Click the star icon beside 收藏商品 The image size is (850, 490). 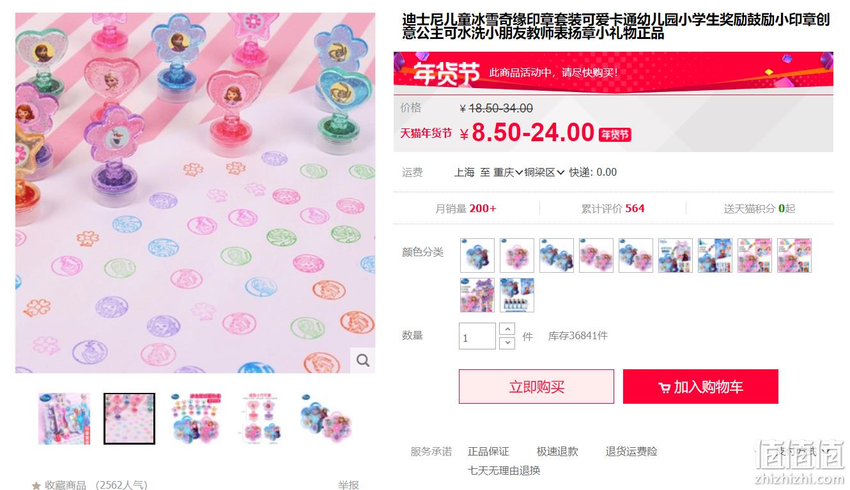[x=36, y=486]
